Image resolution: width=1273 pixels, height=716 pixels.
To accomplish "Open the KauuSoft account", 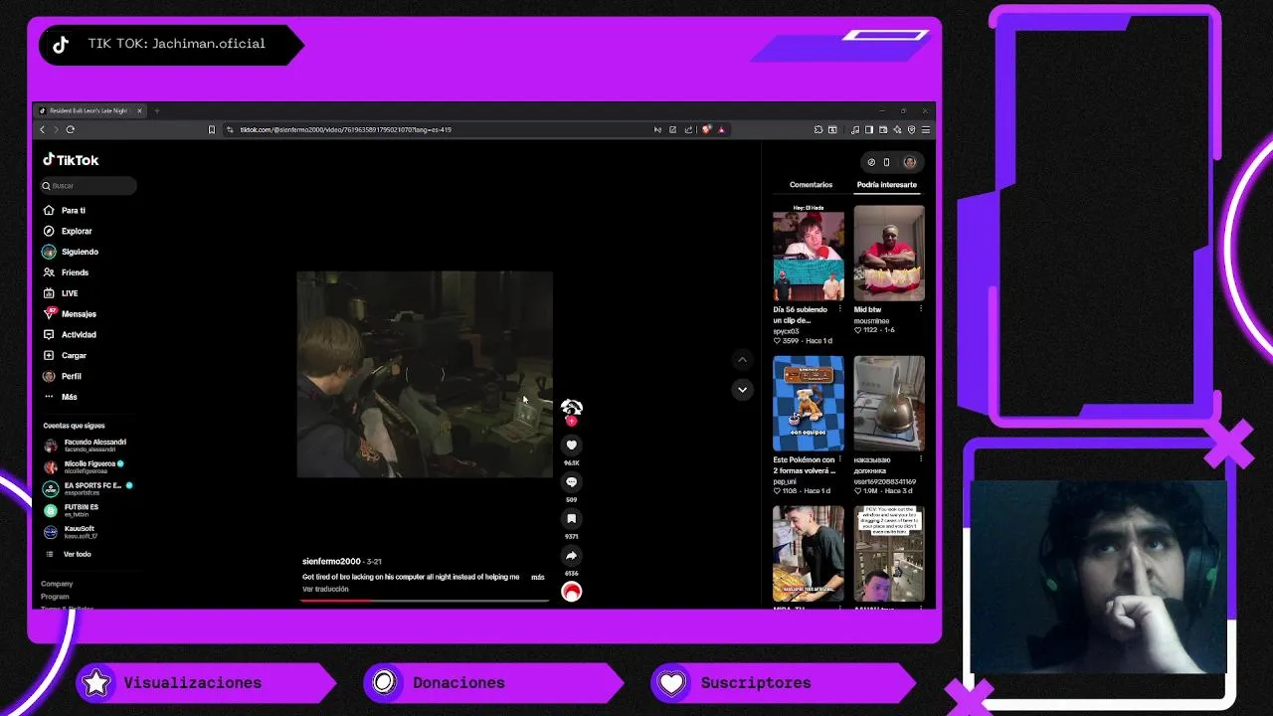I will click(x=70, y=532).
